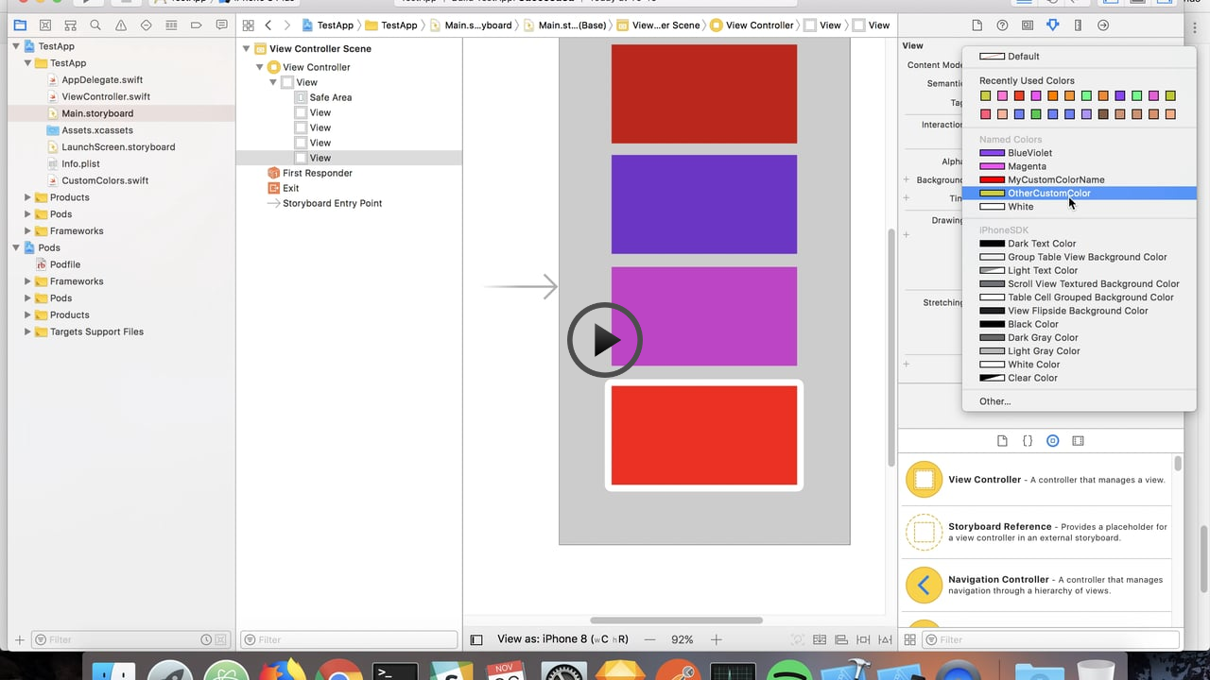1210x680 pixels.
Task: Open the Issue navigator warning icon
Action: tap(120, 25)
